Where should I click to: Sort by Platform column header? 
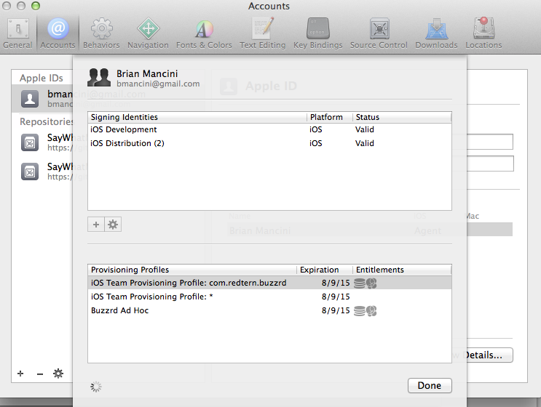[330, 117]
